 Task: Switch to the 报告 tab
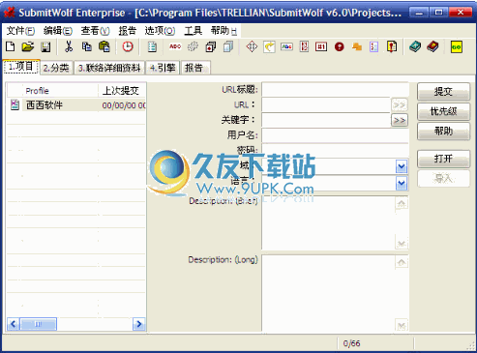[195, 68]
